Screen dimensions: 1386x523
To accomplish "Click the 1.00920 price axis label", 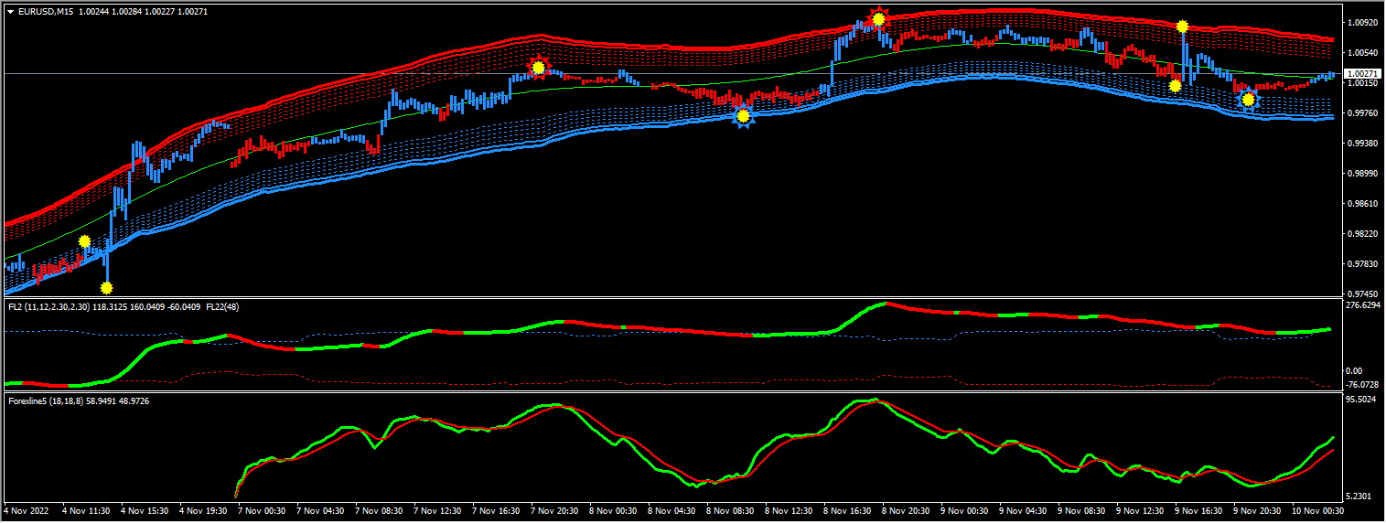I will [1362, 21].
